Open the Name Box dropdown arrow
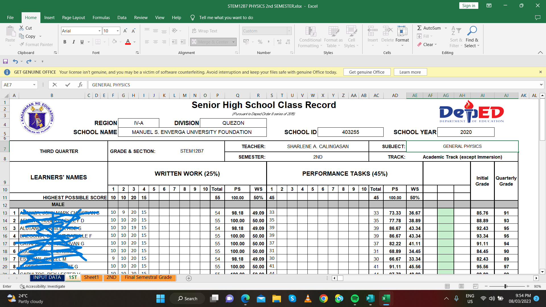The image size is (546, 307). click(34, 85)
